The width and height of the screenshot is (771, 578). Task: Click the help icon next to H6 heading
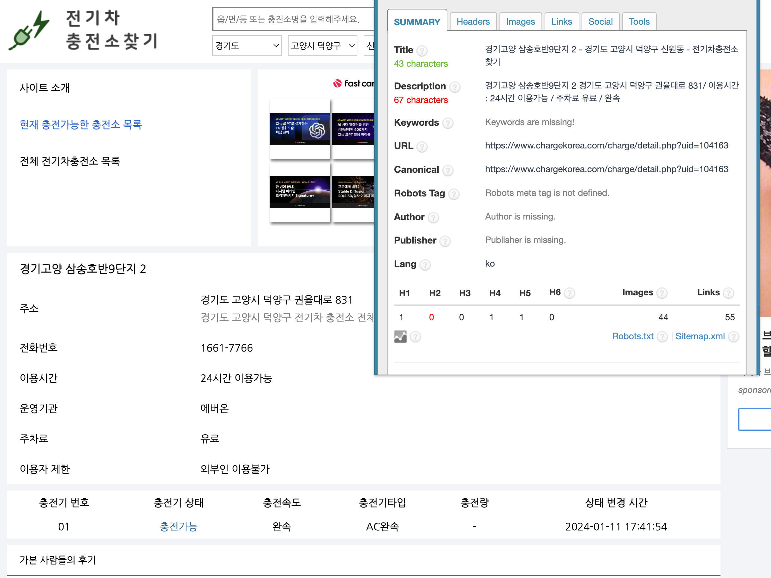tap(569, 293)
